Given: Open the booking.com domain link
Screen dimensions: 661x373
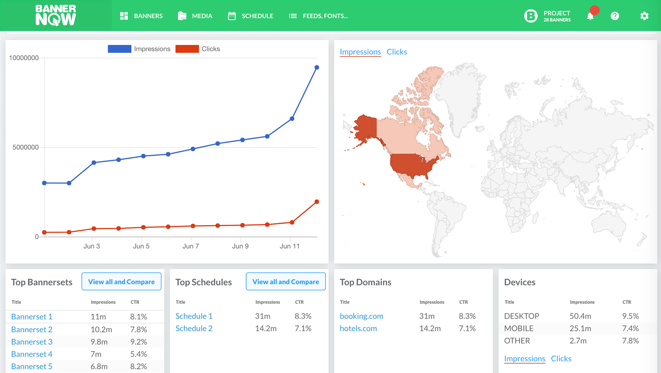Looking at the screenshot, I should [361, 316].
